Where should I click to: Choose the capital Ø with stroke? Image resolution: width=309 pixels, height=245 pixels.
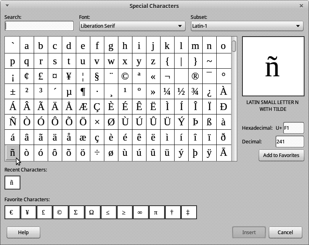coord(111,122)
